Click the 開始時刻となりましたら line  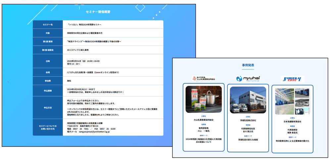pos(93,115)
